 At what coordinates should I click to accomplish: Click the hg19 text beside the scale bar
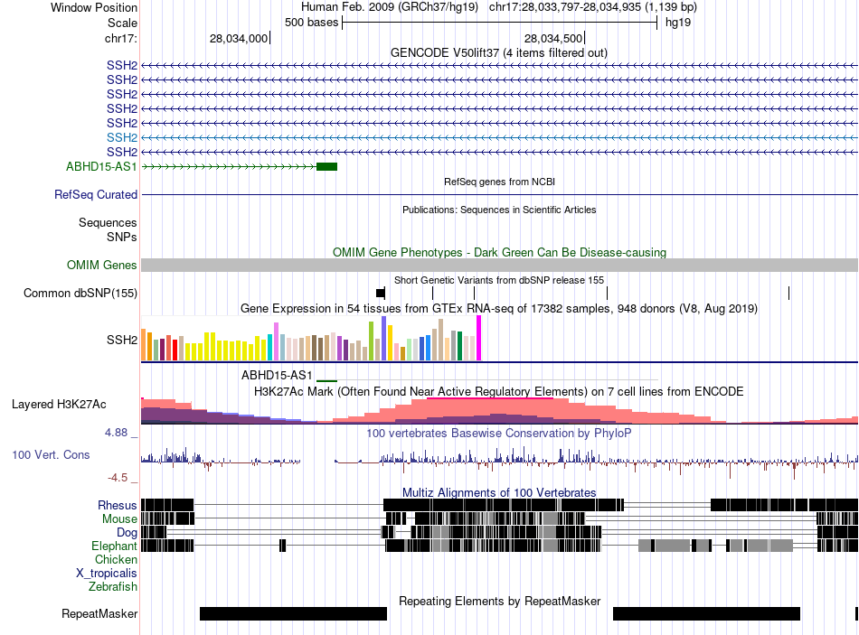click(x=678, y=23)
